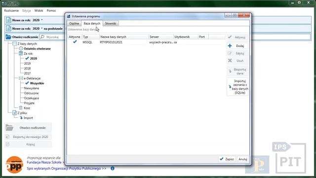The image size is (316, 178).
Task: Open the Widok menu
Action: [39, 10]
